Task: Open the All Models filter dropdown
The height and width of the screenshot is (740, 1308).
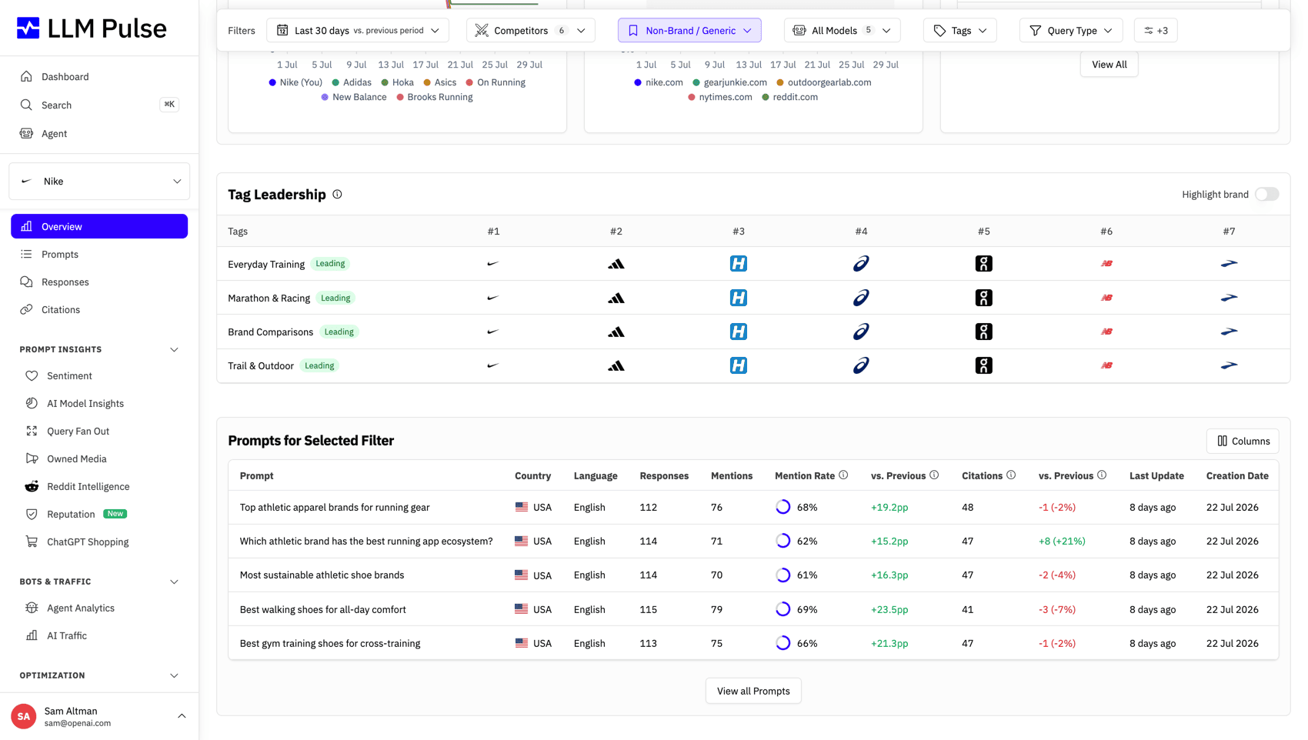Action: click(842, 31)
